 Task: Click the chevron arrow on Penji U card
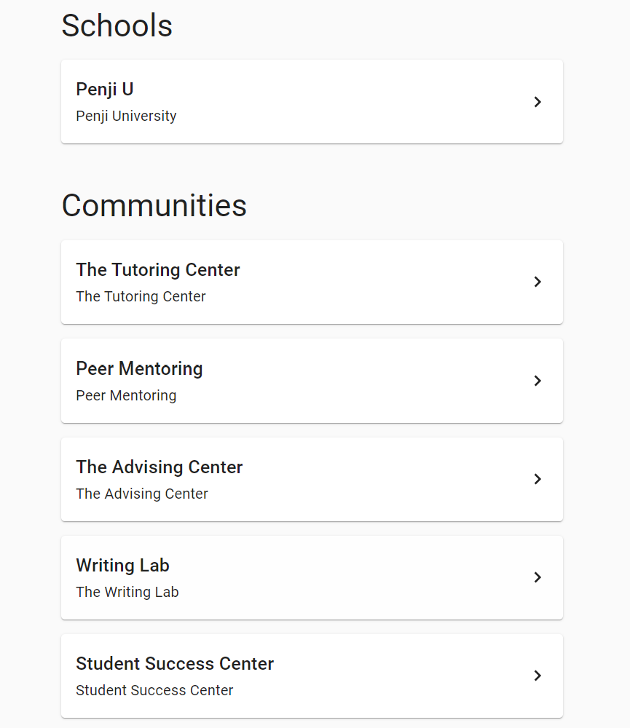[538, 102]
